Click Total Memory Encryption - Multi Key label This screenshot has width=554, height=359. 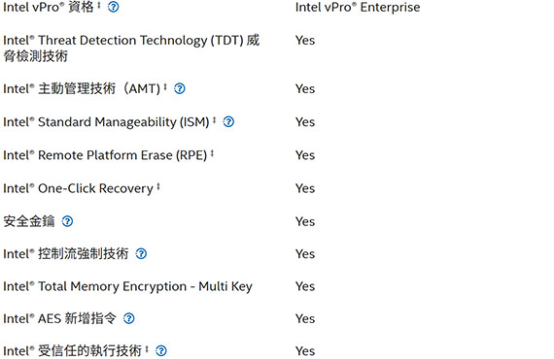pyautogui.click(x=127, y=286)
